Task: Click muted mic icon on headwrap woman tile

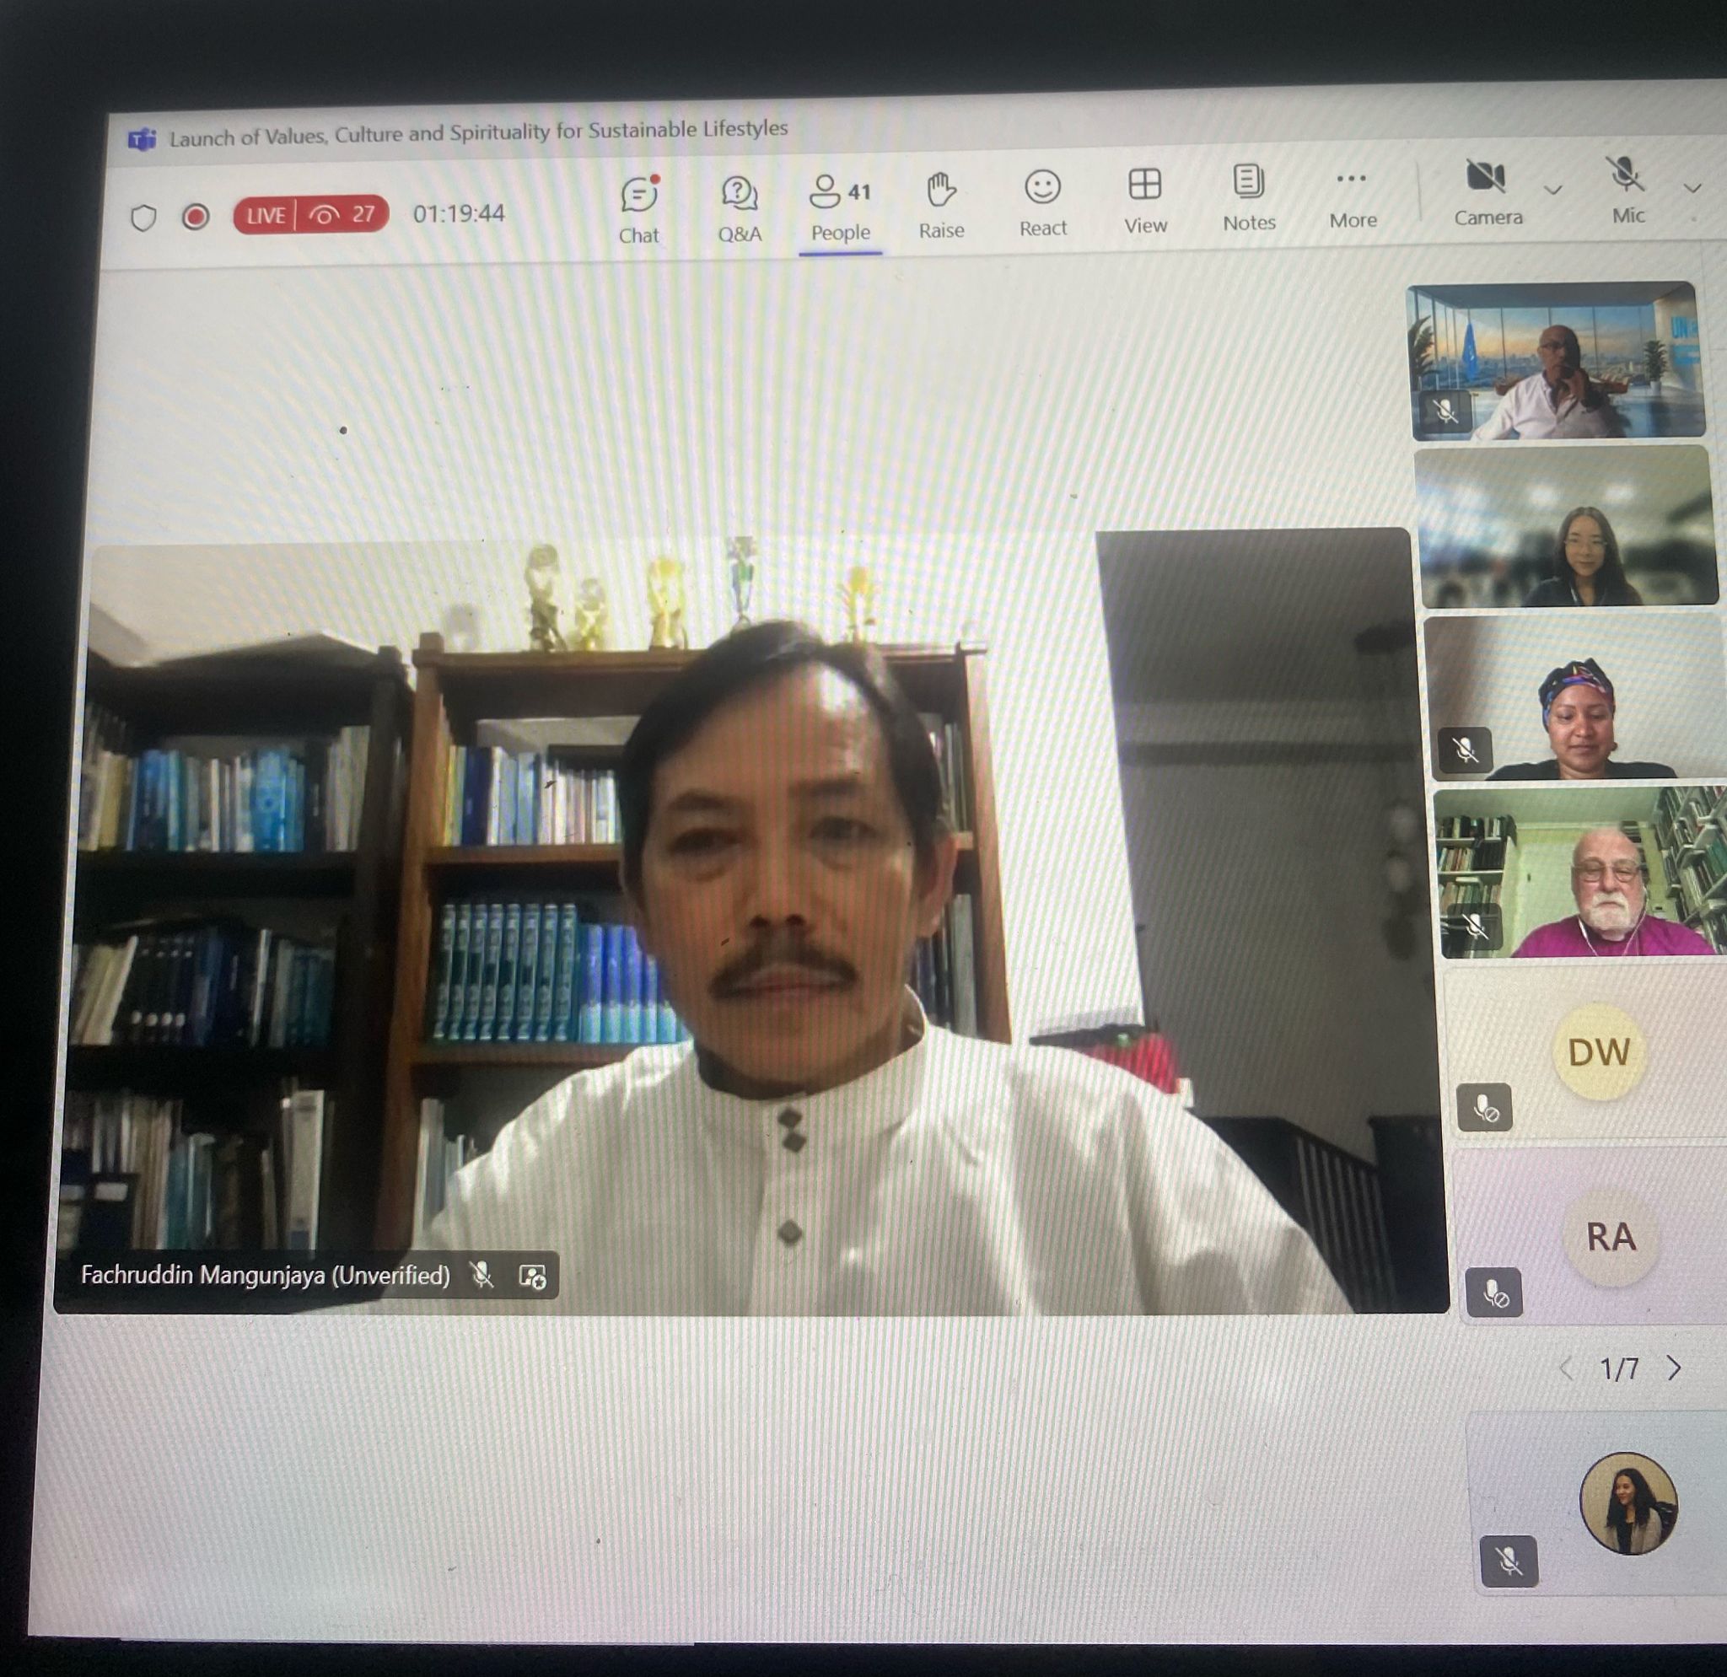Action: tap(1465, 750)
